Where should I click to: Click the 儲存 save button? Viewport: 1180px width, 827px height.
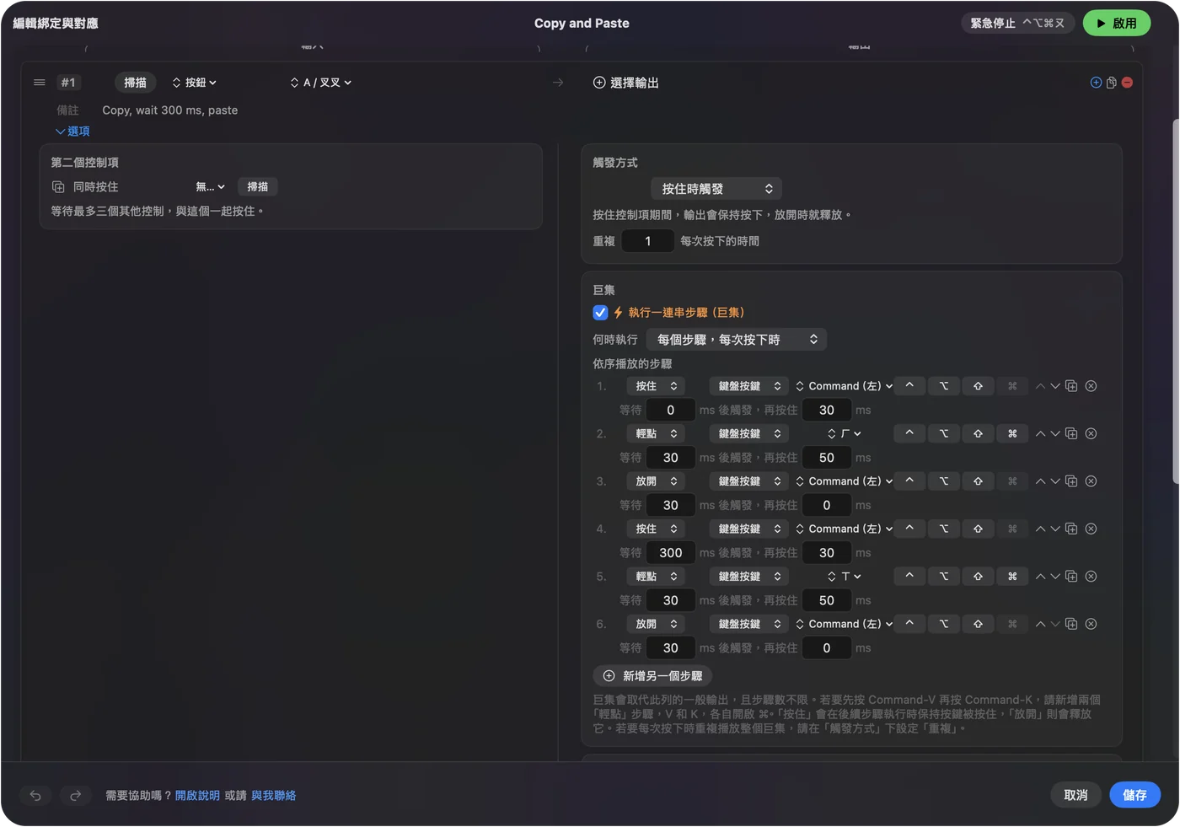tap(1134, 795)
